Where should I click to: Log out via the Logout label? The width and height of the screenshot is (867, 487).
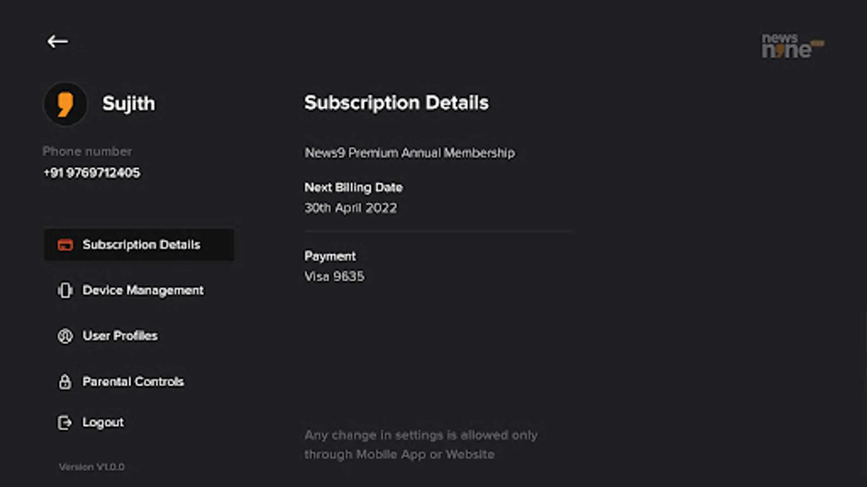(x=103, y=423)
